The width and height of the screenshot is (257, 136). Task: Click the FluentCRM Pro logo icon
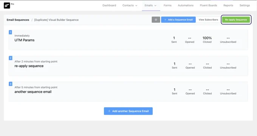[7, 6]
